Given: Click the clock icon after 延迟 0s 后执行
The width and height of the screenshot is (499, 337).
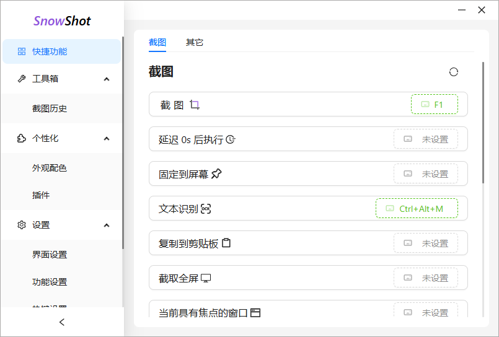Looking at the screenshot, I should coord(231,139).
